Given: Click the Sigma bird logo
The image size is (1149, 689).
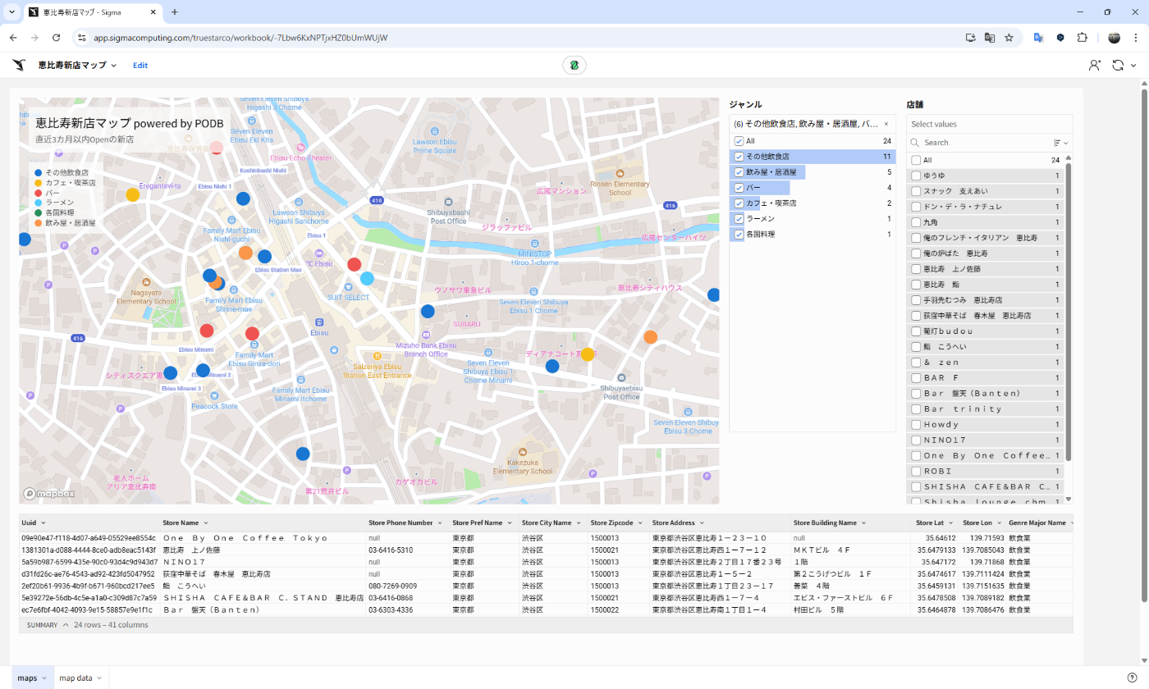Looking at the screenshot, I should coord(19,65).
